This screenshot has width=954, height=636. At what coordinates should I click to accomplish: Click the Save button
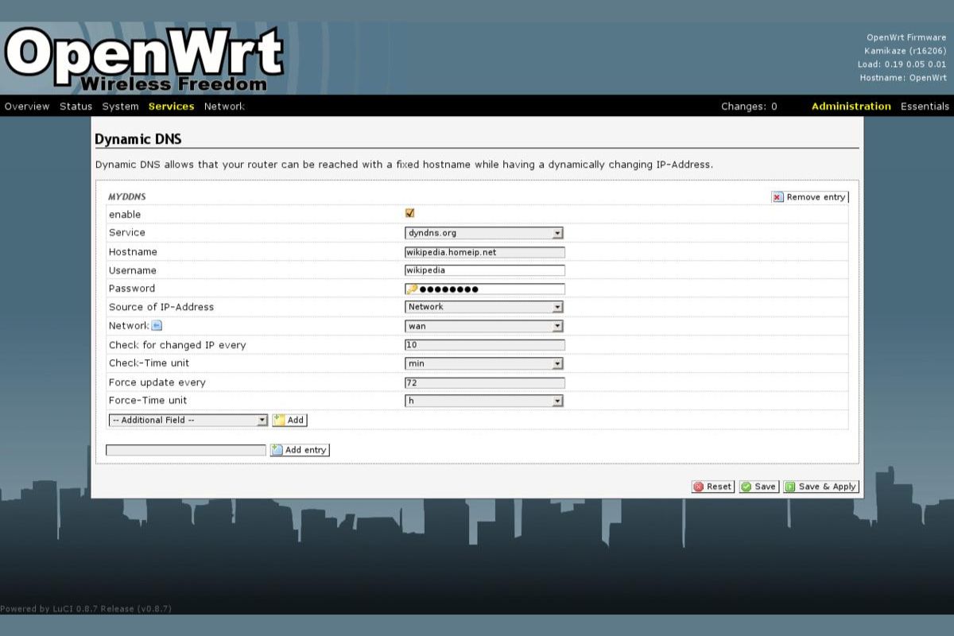pos(759,487)
